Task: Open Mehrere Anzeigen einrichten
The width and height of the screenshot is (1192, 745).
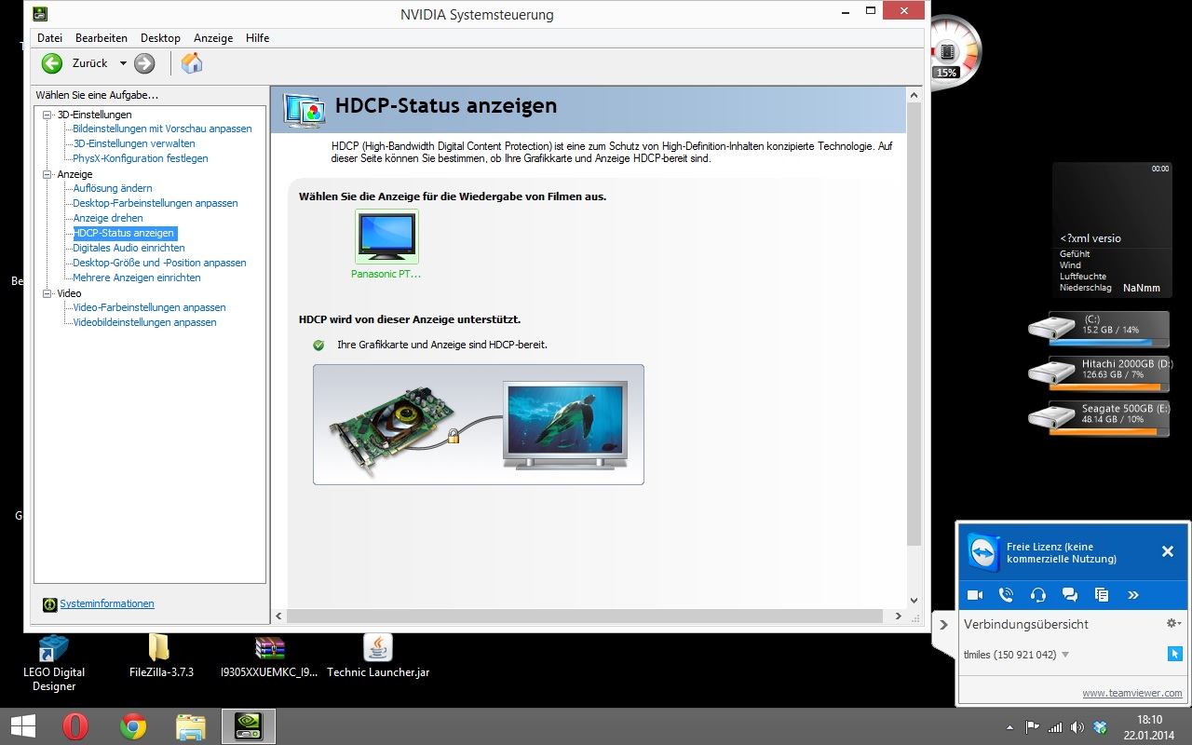Action: click(x=137, y=278)
